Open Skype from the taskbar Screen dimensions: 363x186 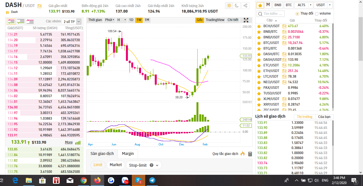click(138, 180)
